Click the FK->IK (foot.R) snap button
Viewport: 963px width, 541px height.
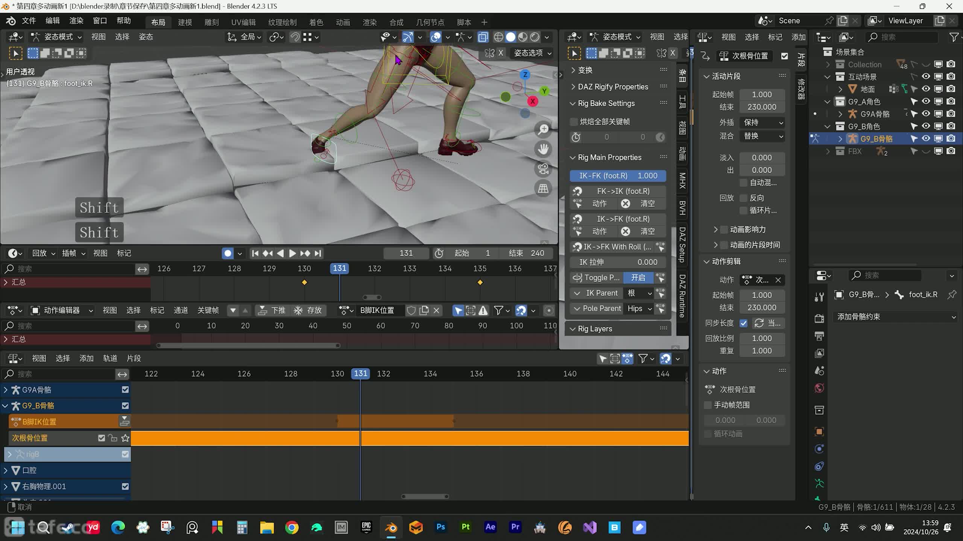pyautogui.click(x=618, y=191)
